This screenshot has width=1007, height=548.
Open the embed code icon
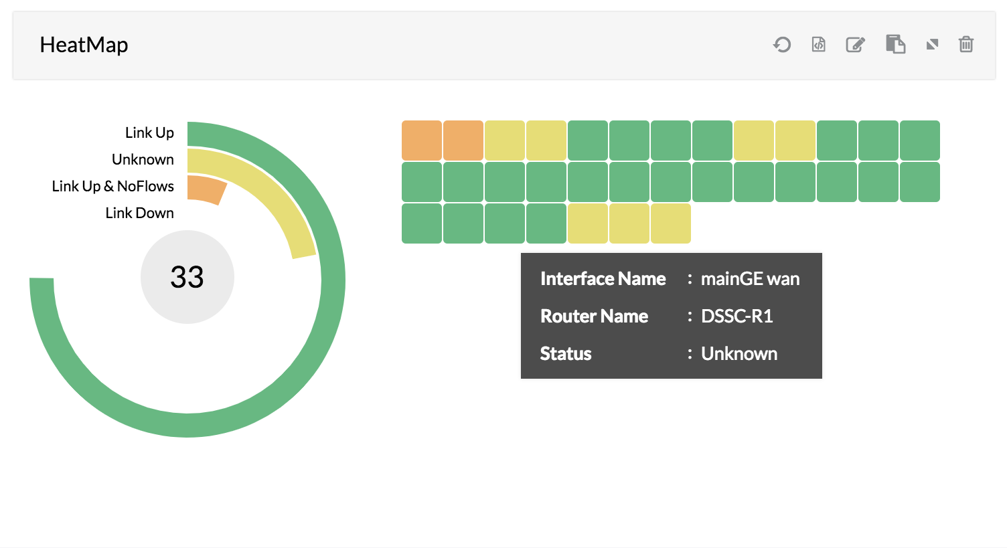818,45
